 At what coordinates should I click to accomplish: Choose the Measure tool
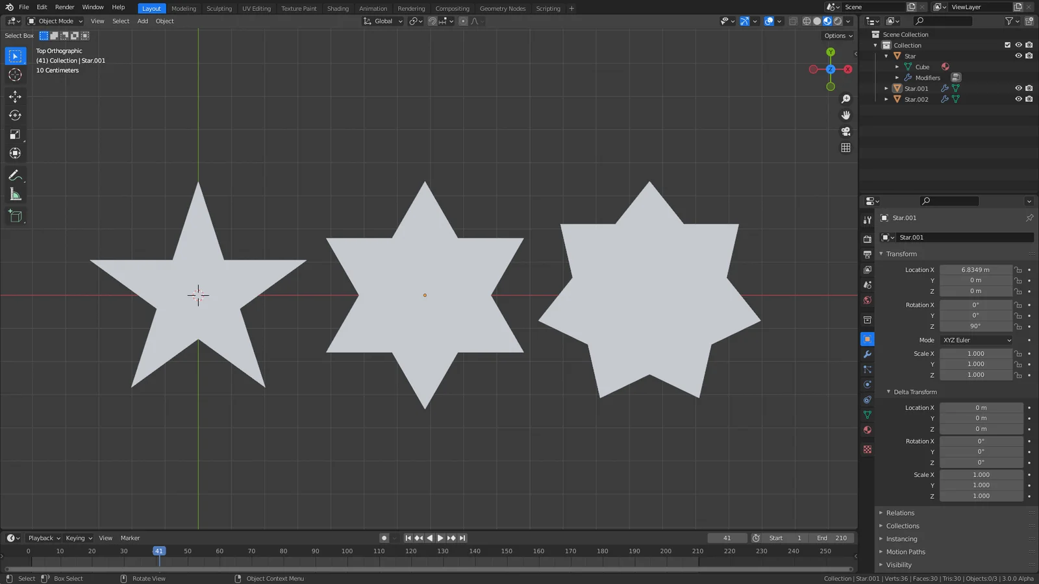(x=15, y=195)
